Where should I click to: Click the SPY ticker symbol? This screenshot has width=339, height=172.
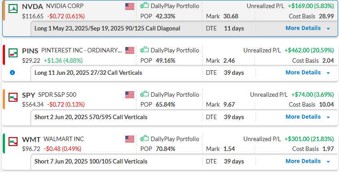(x=29, y=95)
